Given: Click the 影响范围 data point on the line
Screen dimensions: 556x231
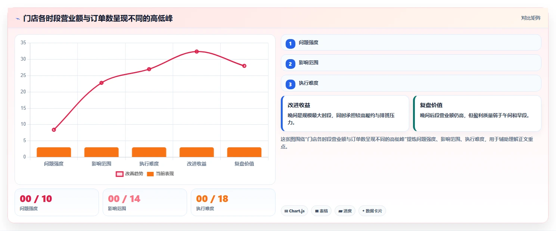Looking at the screenshot, I should point(101,83).
